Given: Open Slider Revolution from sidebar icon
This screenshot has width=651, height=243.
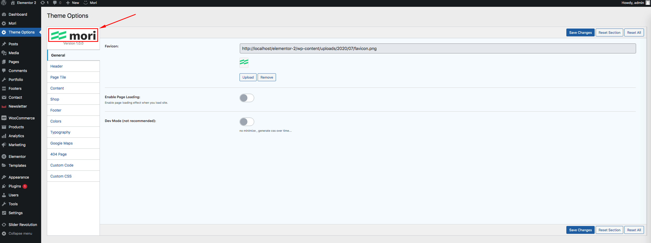Looking at the screenshot, I should (4, 225).
